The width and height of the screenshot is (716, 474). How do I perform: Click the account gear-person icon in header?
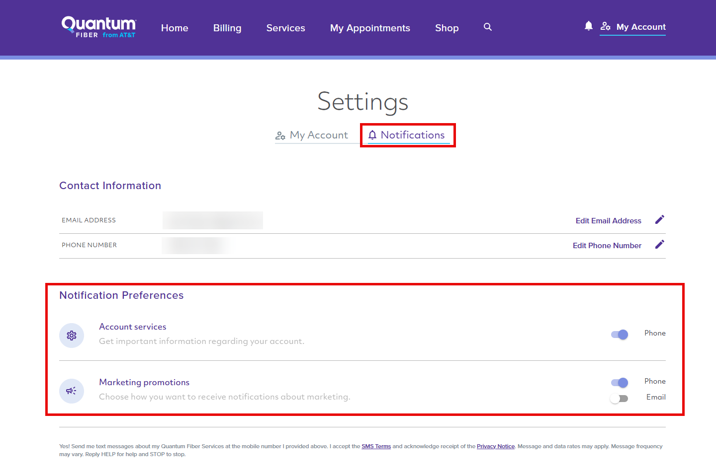point(606,26)
